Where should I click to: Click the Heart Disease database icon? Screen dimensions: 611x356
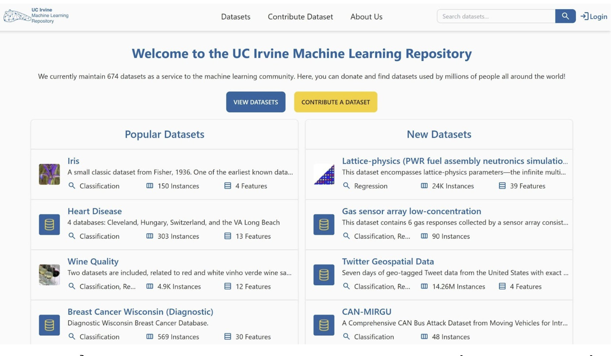[49, 225]
